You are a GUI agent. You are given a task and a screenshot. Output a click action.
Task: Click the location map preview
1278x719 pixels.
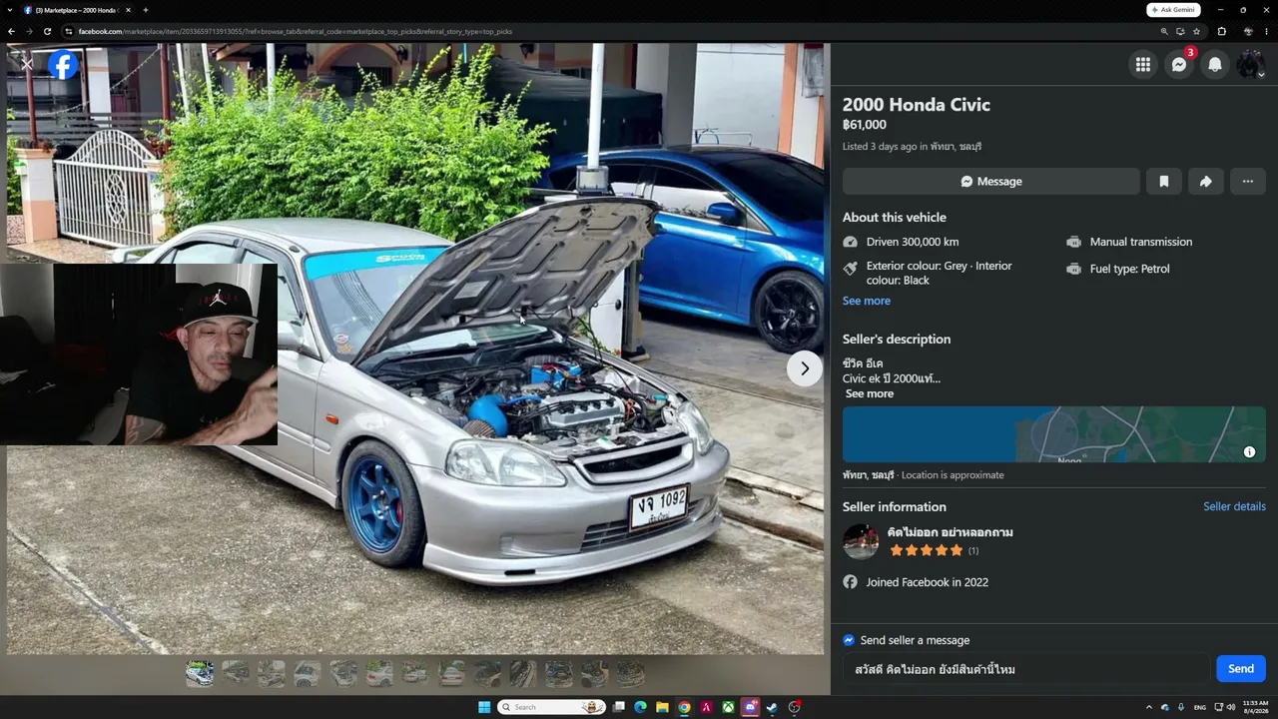[1054, 434]
